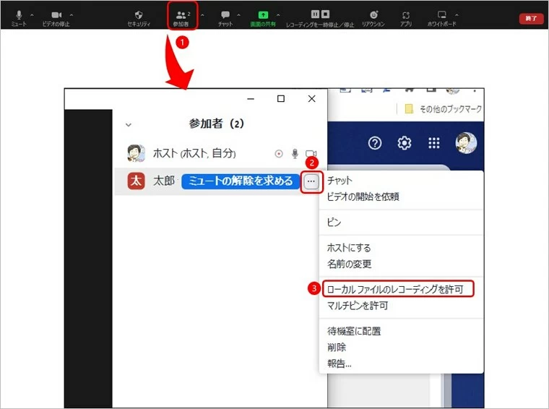Choose 報告... menu option
Screen dimensions: 549x409
click(x=340, y=363)
